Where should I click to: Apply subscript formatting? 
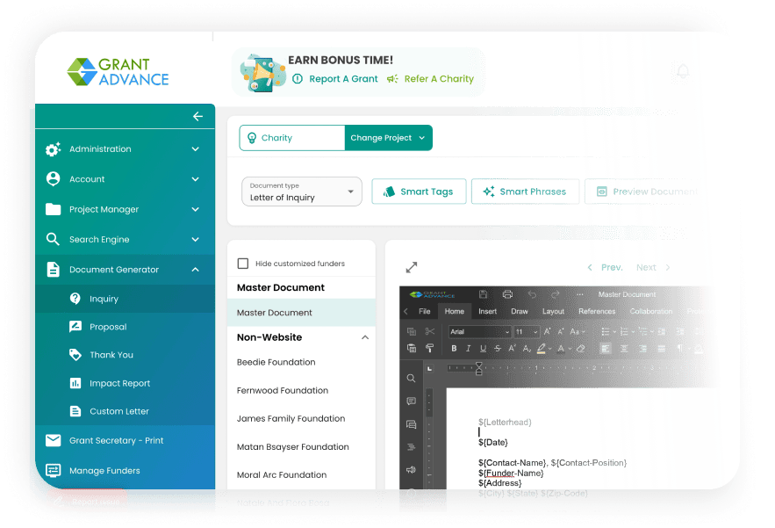[527, 349]
